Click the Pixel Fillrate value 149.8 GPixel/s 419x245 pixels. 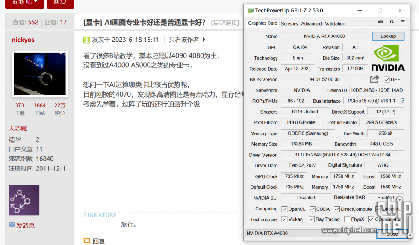click(x=301, y=122)
